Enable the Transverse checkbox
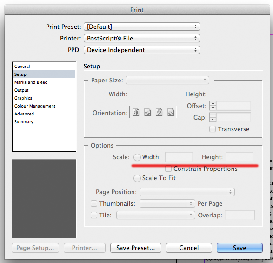Screen dimensions: 273x263 tap(213, 129)
